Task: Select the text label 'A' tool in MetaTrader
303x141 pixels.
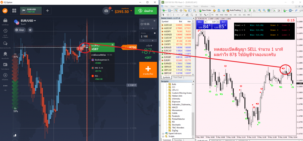Action: (196, 15)
